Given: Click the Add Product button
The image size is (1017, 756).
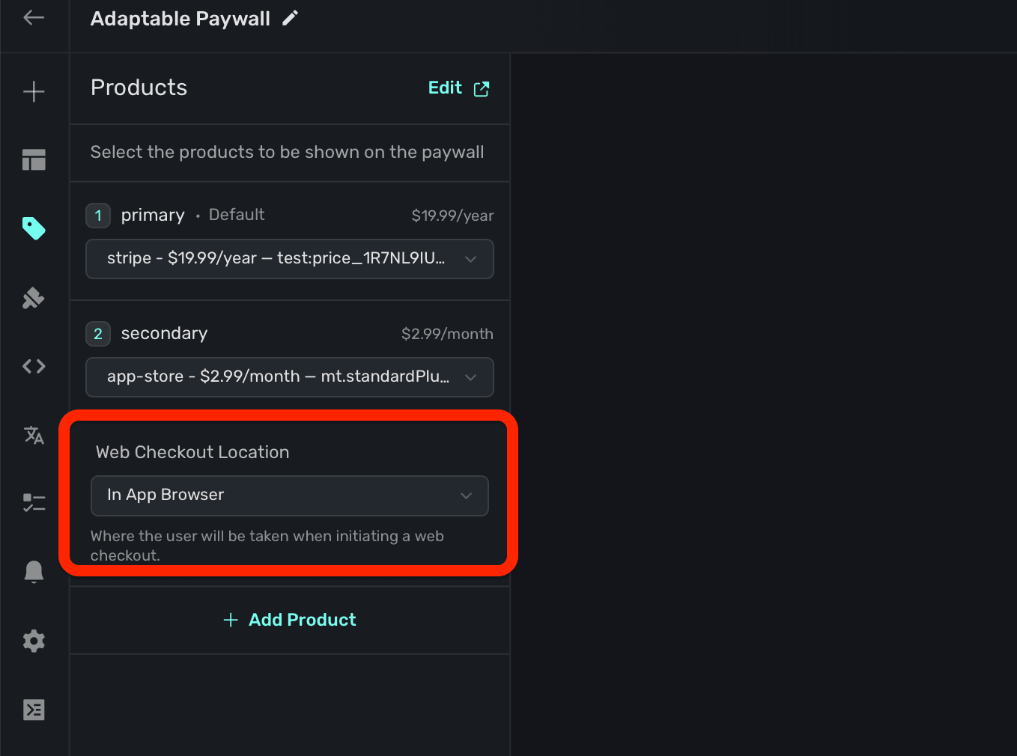Looking at the screenshot, I should point(291,620).
